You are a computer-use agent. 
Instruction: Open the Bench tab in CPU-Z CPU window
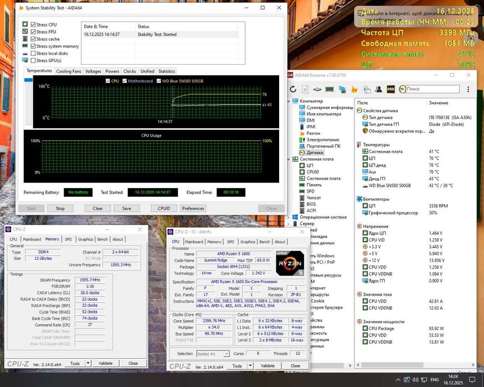point(265,242)
